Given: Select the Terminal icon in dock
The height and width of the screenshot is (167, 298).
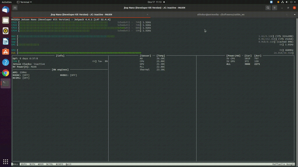Looking at the screenshot, I should pyautogui.click(x=6, y=83).
